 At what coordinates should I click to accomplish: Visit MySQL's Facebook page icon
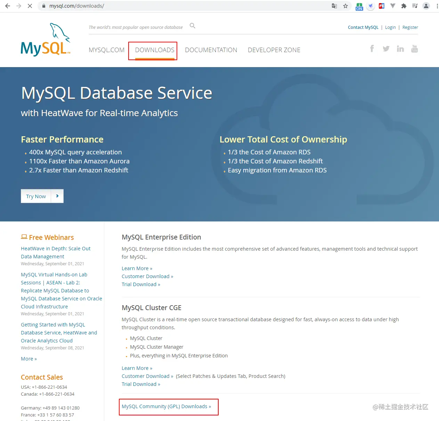click(x=372, y=49)
